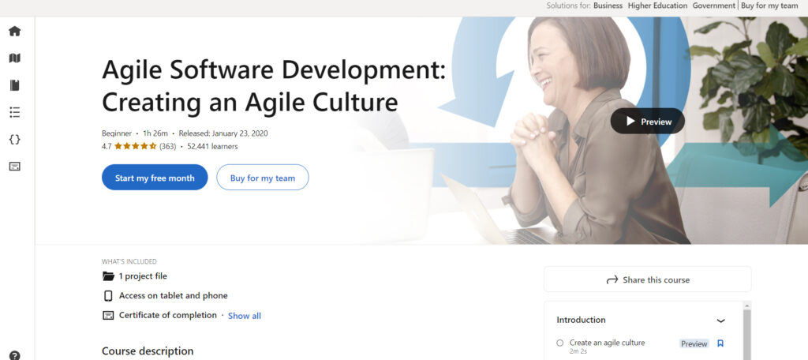The height and width of the screenshot is (360, 808).
Task: Toggle completion circle for Create an agile culture
Action: (x=559, y=343)
